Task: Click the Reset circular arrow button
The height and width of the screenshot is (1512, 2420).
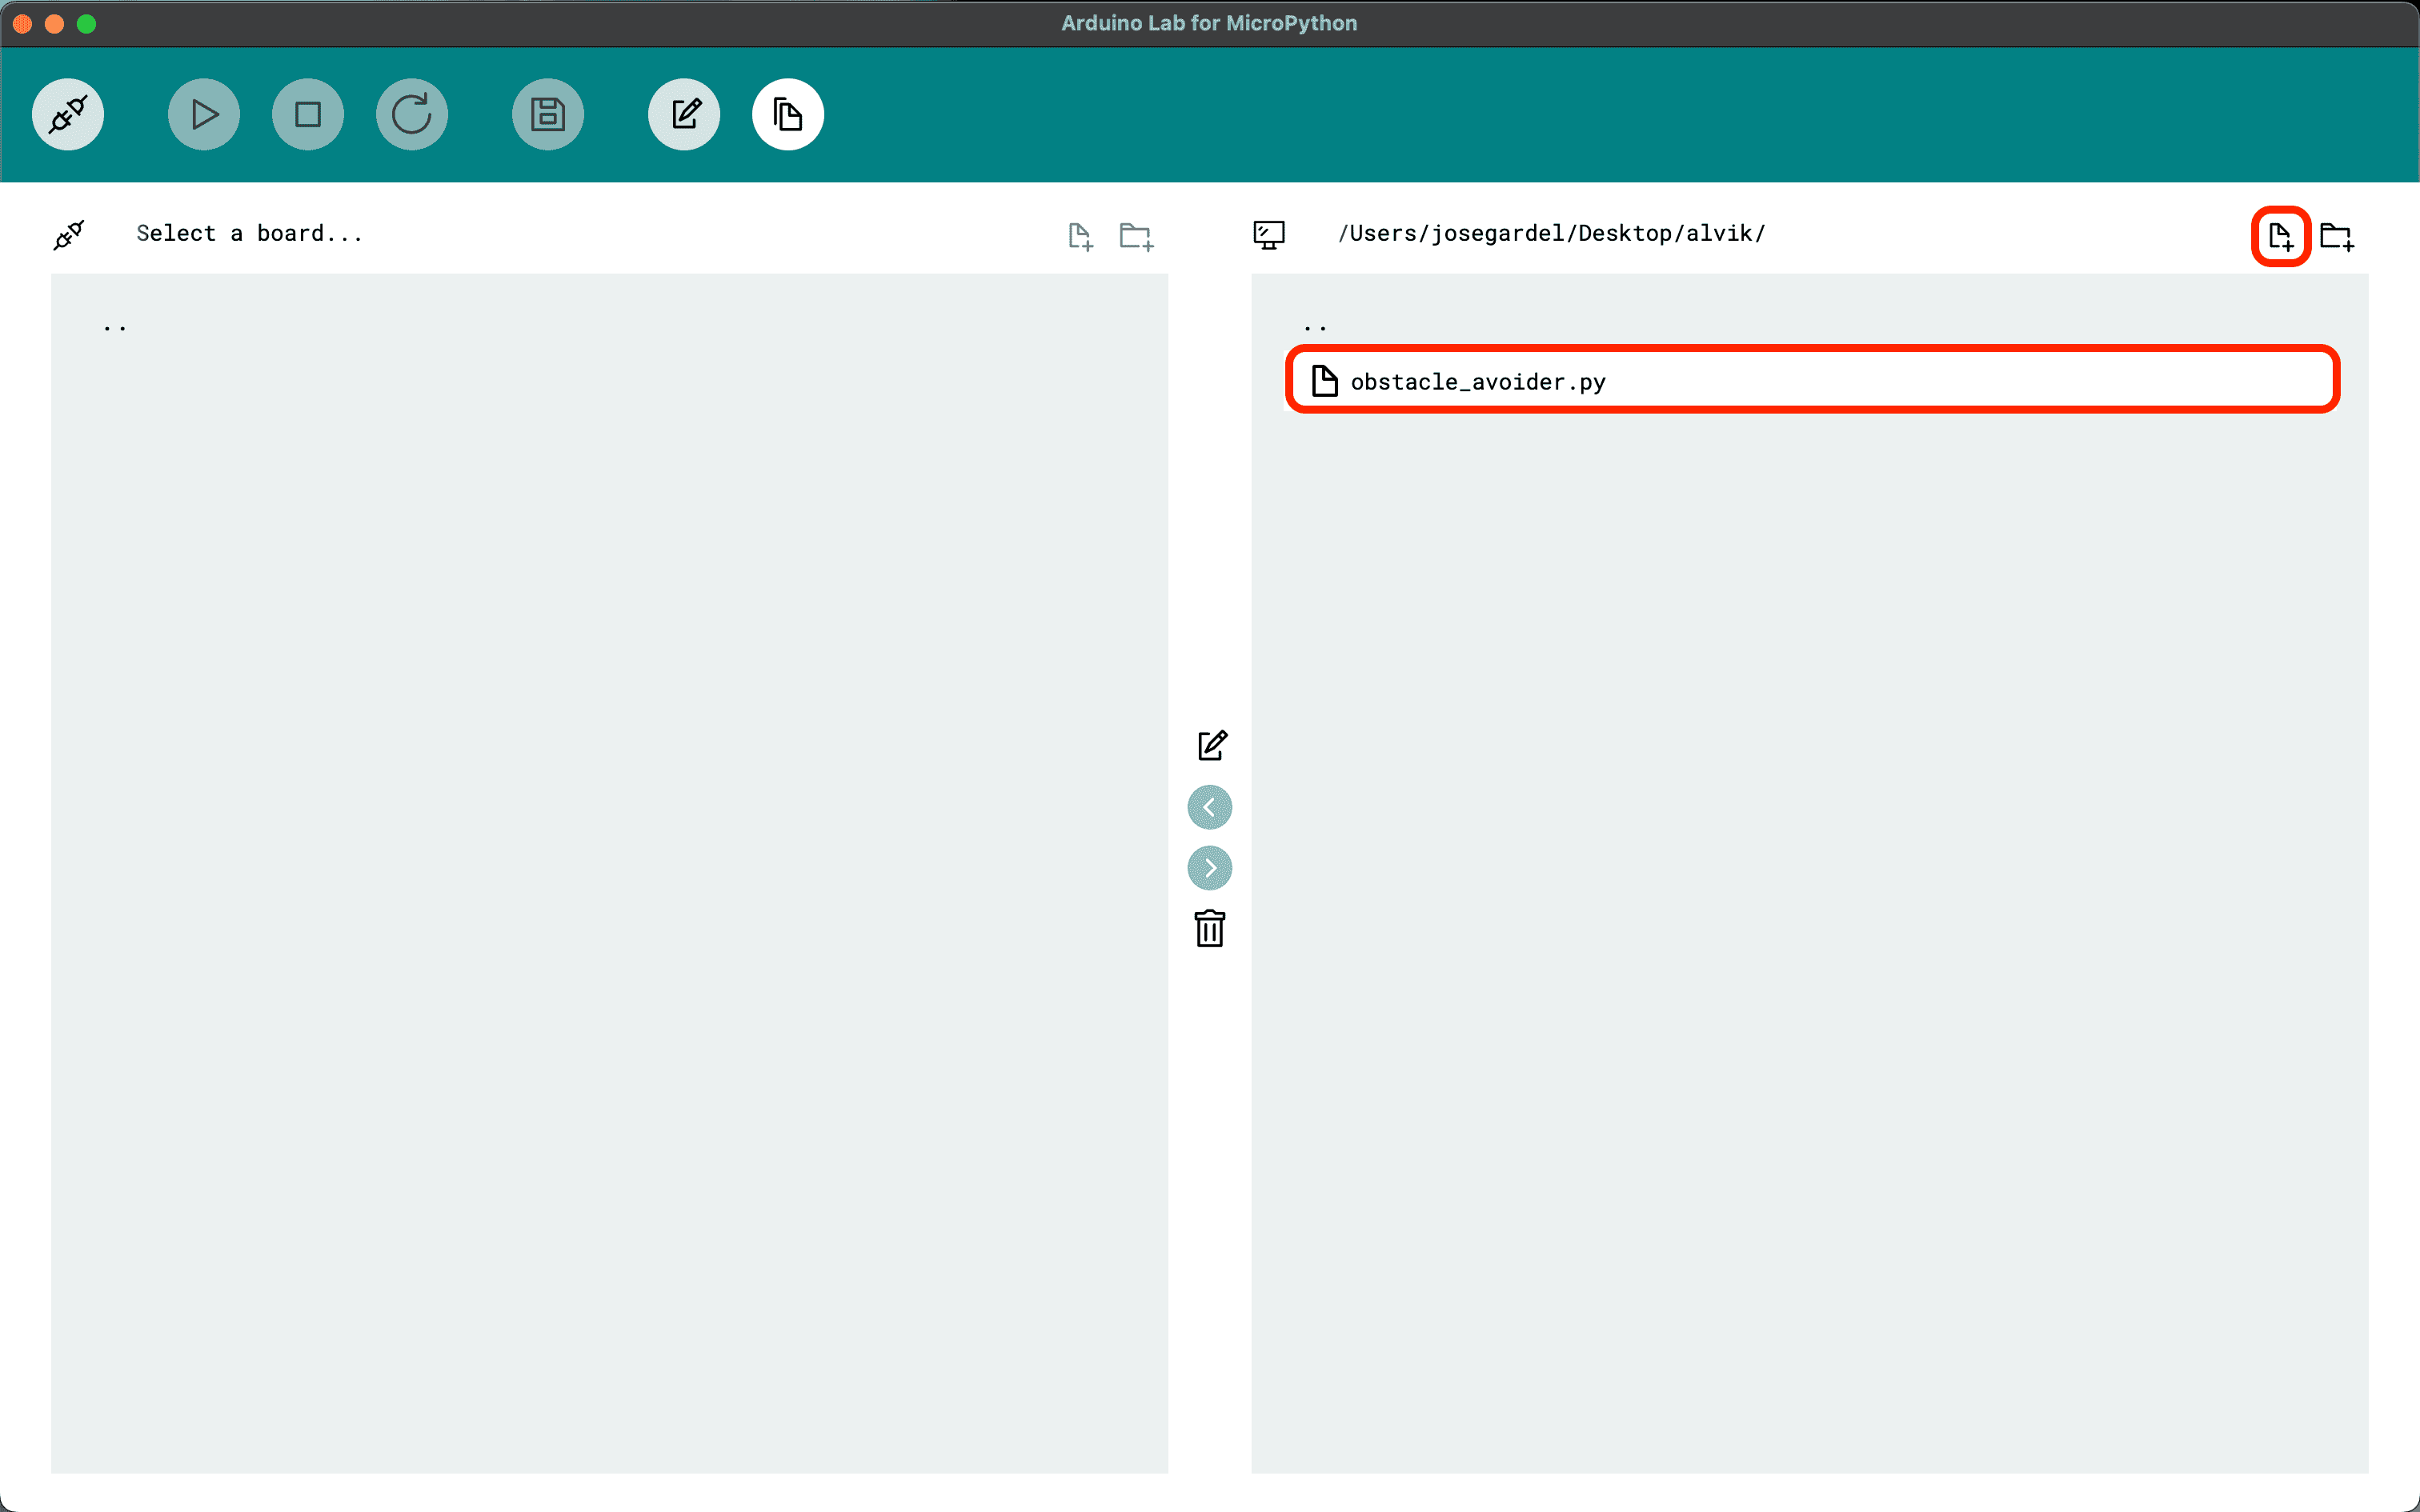Action: coord(411,115)
